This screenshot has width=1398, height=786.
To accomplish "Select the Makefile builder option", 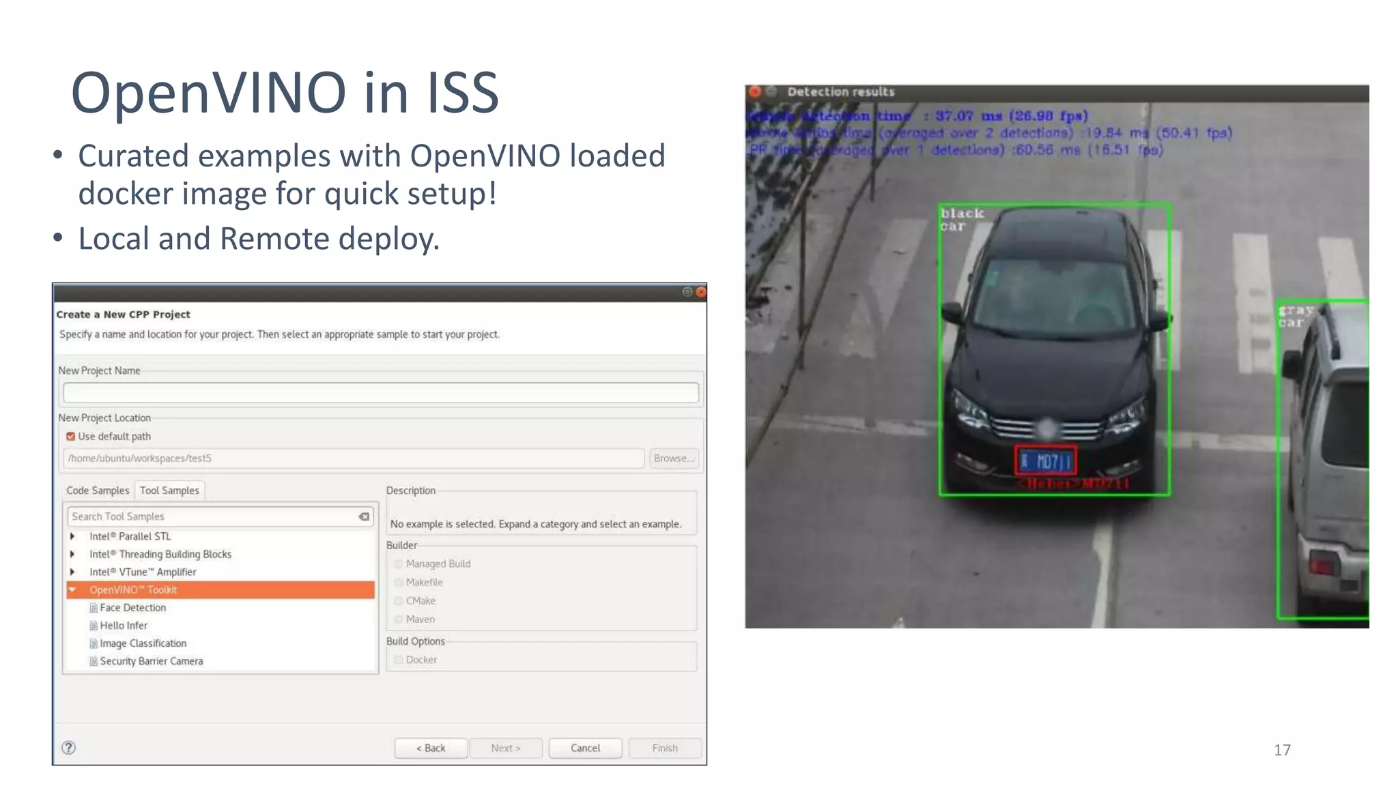I will [399, 583].
